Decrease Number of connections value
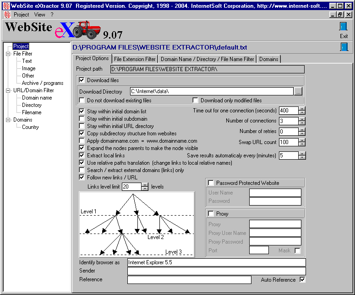This screenshot has width=355, height=295. [302, 123]
